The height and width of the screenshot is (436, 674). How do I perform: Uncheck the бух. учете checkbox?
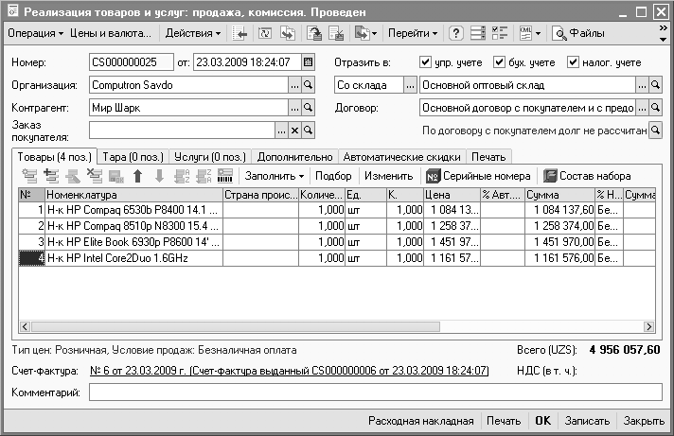click(x=500, y=62)
